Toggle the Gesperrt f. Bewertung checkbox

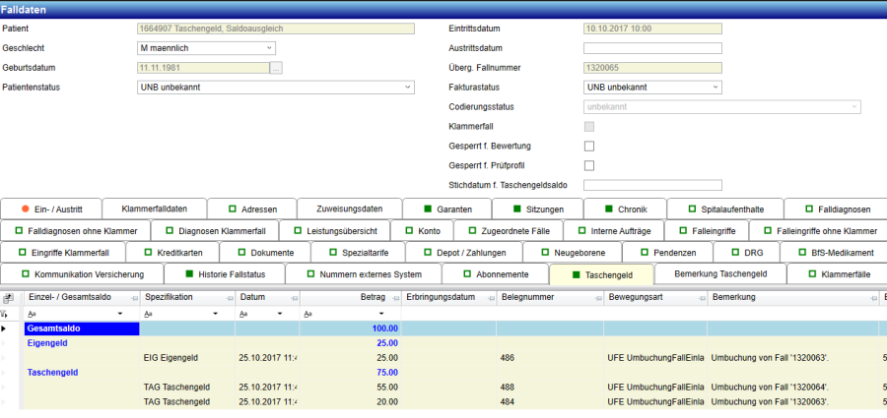click(x=589, y=146)
